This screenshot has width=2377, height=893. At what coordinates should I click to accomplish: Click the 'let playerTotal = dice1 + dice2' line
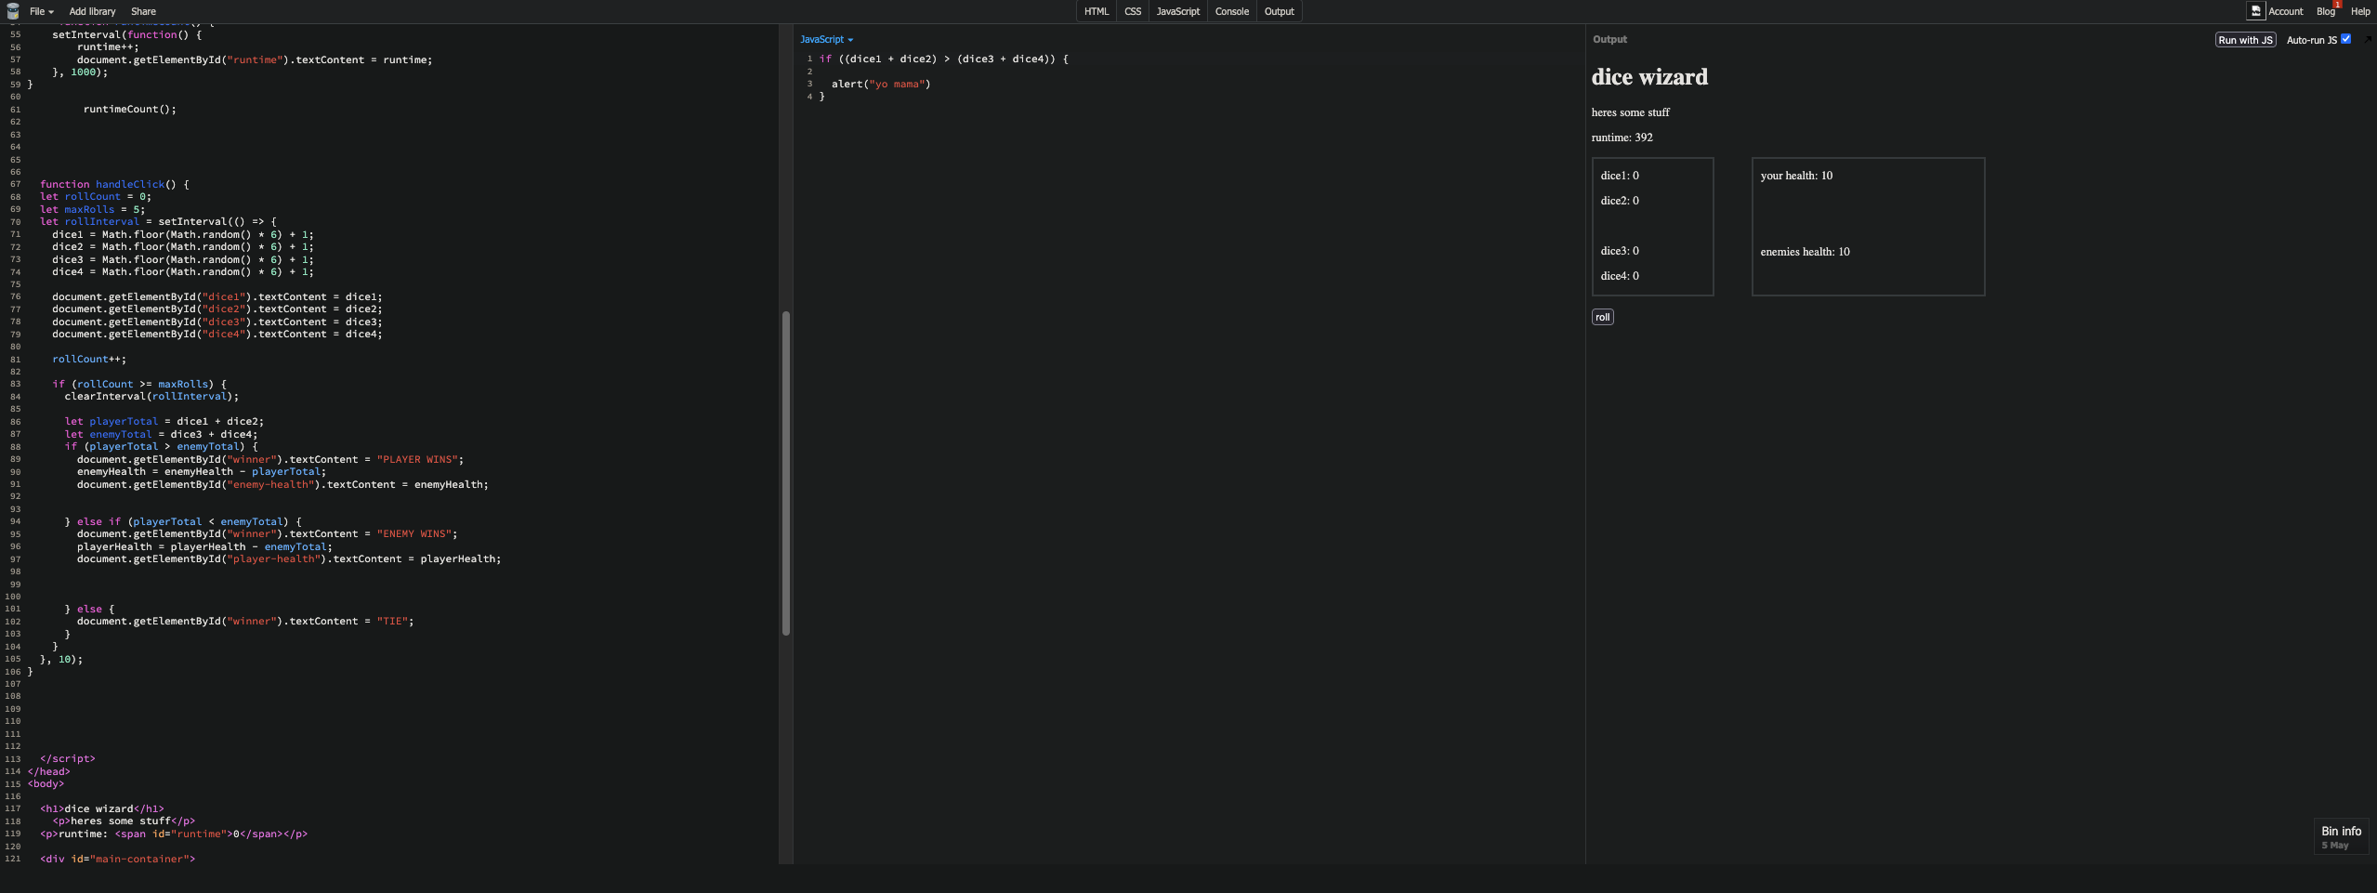pos(164,421)
